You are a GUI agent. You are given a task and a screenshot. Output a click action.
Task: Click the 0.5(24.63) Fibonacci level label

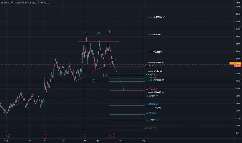pyautogui.click(x=158, y=71)
